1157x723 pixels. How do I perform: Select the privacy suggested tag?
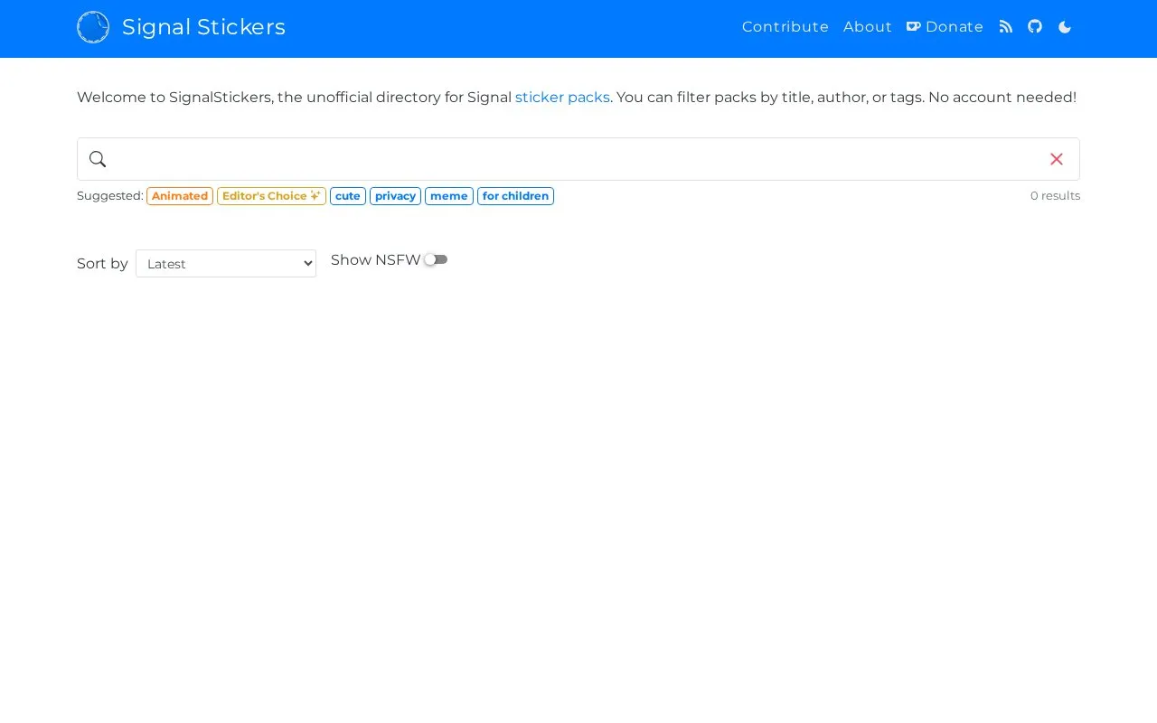coord(395,196)
